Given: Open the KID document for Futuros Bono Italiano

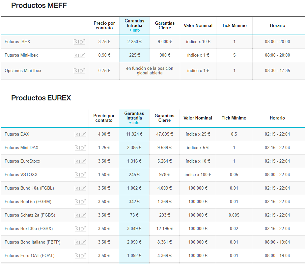Looking at the screenshot, I should [80, 242].
